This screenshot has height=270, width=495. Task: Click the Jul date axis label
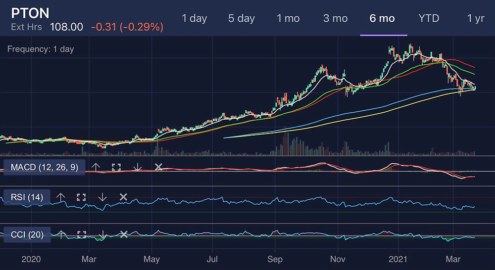pyautogui.click(x=212, y=259)
